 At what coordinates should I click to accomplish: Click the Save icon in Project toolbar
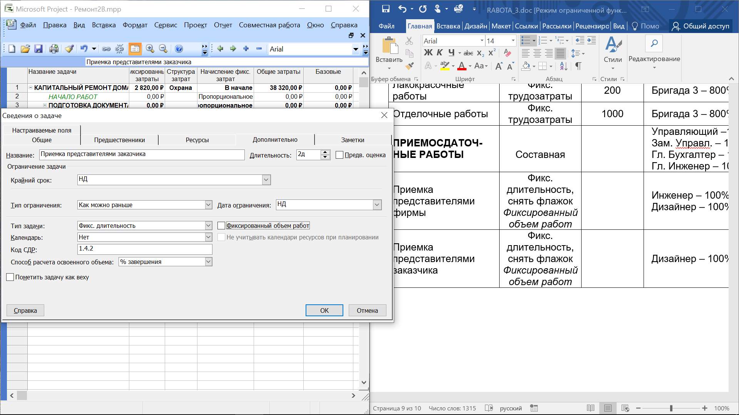click(38, 49)
